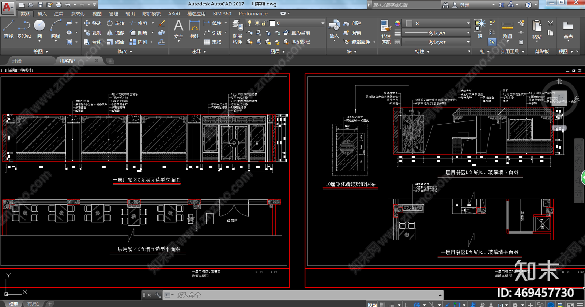Toggle snap mode in status bar
Viewport: 585px width, 307px height.
click(391, 304)
